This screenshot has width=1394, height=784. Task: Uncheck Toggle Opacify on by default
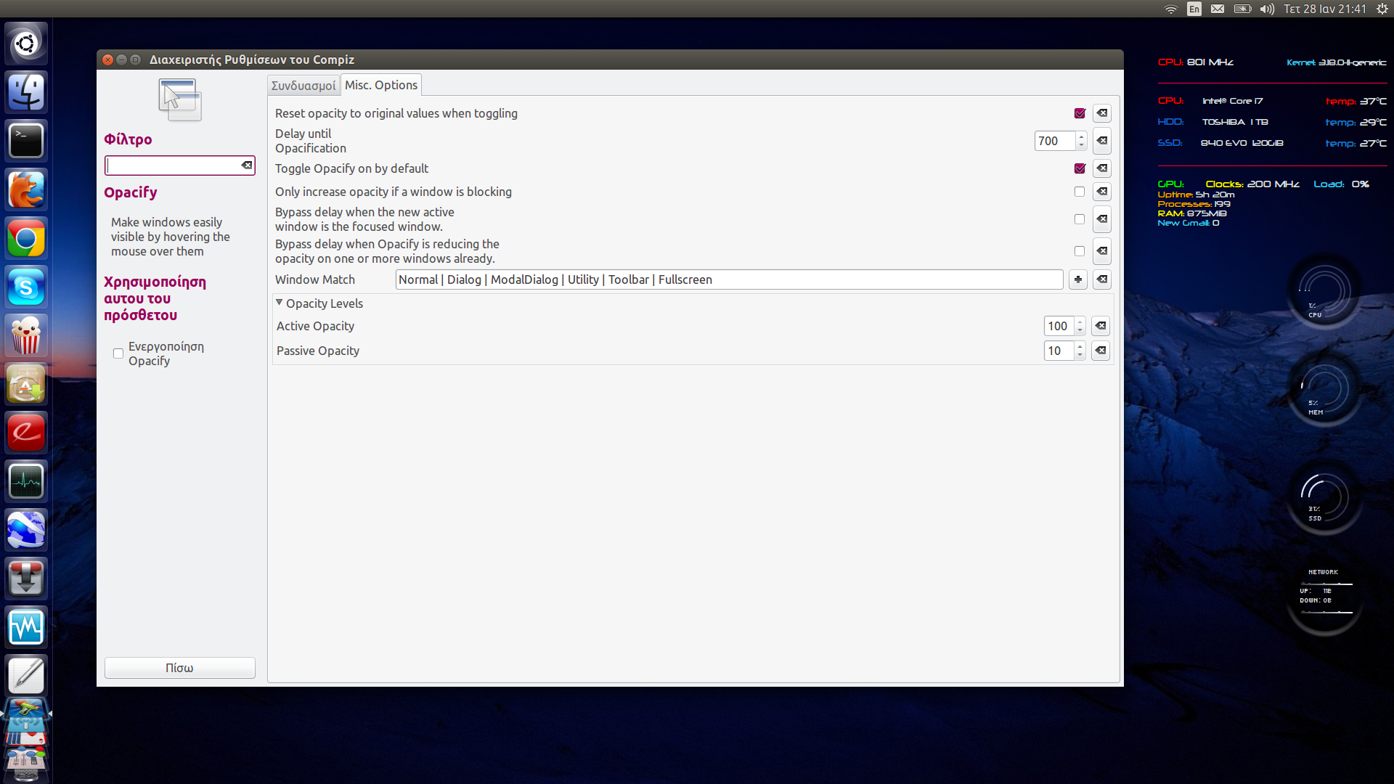pos(1080,168)
